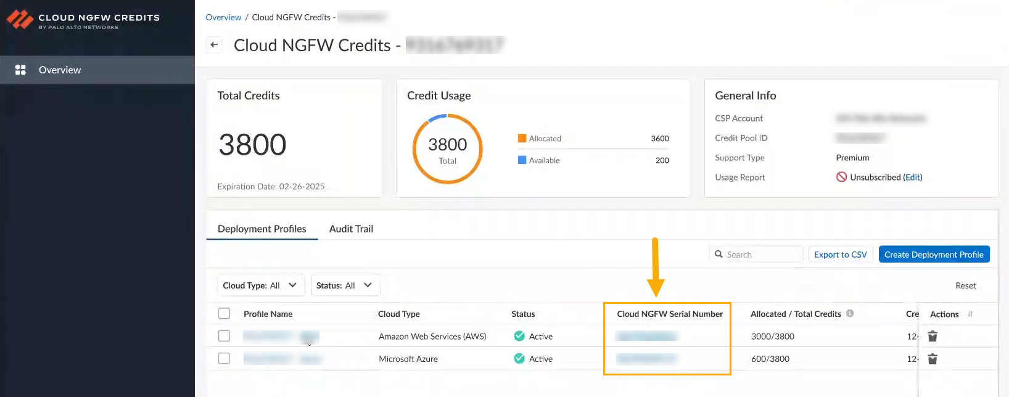Click the CSP Account label

739,118
